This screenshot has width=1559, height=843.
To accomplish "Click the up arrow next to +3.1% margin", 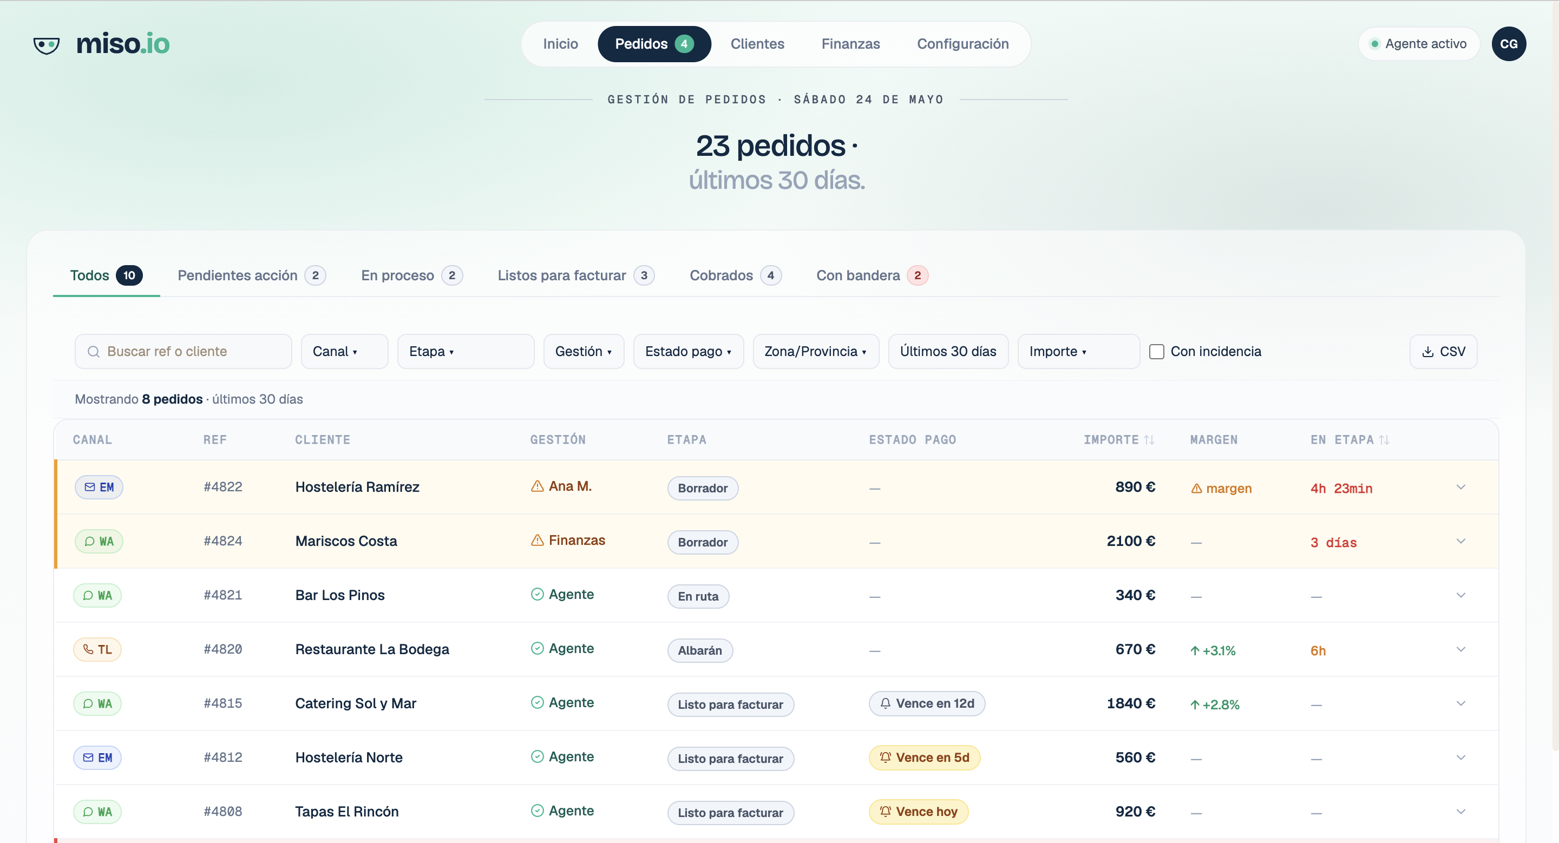I will (x=1195, y=651).
